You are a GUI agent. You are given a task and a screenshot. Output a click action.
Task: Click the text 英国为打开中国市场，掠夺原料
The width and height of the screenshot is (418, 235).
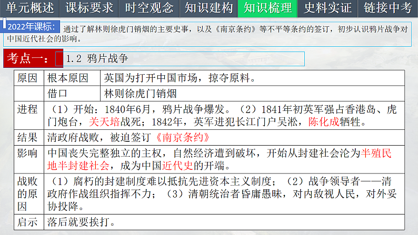point(180,78)
